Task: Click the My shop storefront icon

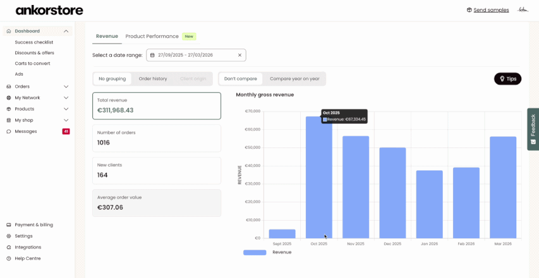Action: (9, 120)
